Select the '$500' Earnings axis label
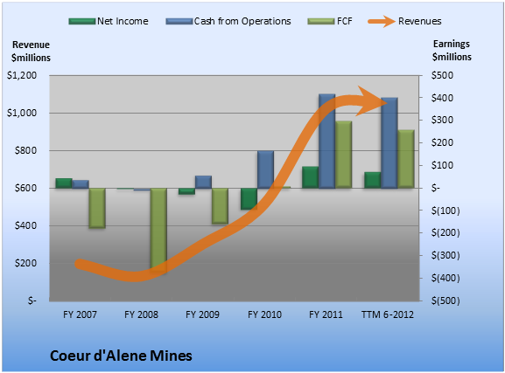The width and height of the screenshot is (505, 373). pyautogui.click(x=442, y=76)
